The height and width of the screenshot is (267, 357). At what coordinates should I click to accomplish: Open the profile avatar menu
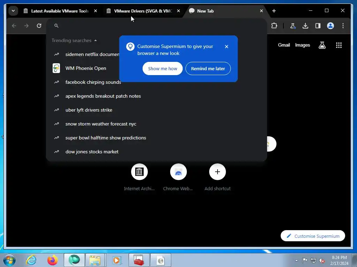pos(331,26)
